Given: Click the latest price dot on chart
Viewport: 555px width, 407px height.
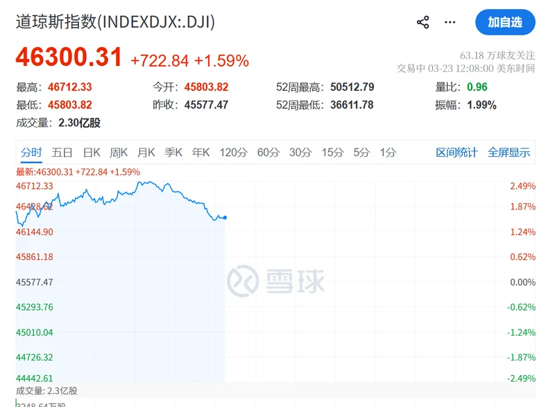Looking at the screenshot, I should (225, 218).
